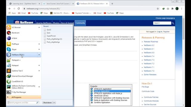191x107 pixels.
Task: Open the Apps bookmarks shortcut
Action: point(12,13)
